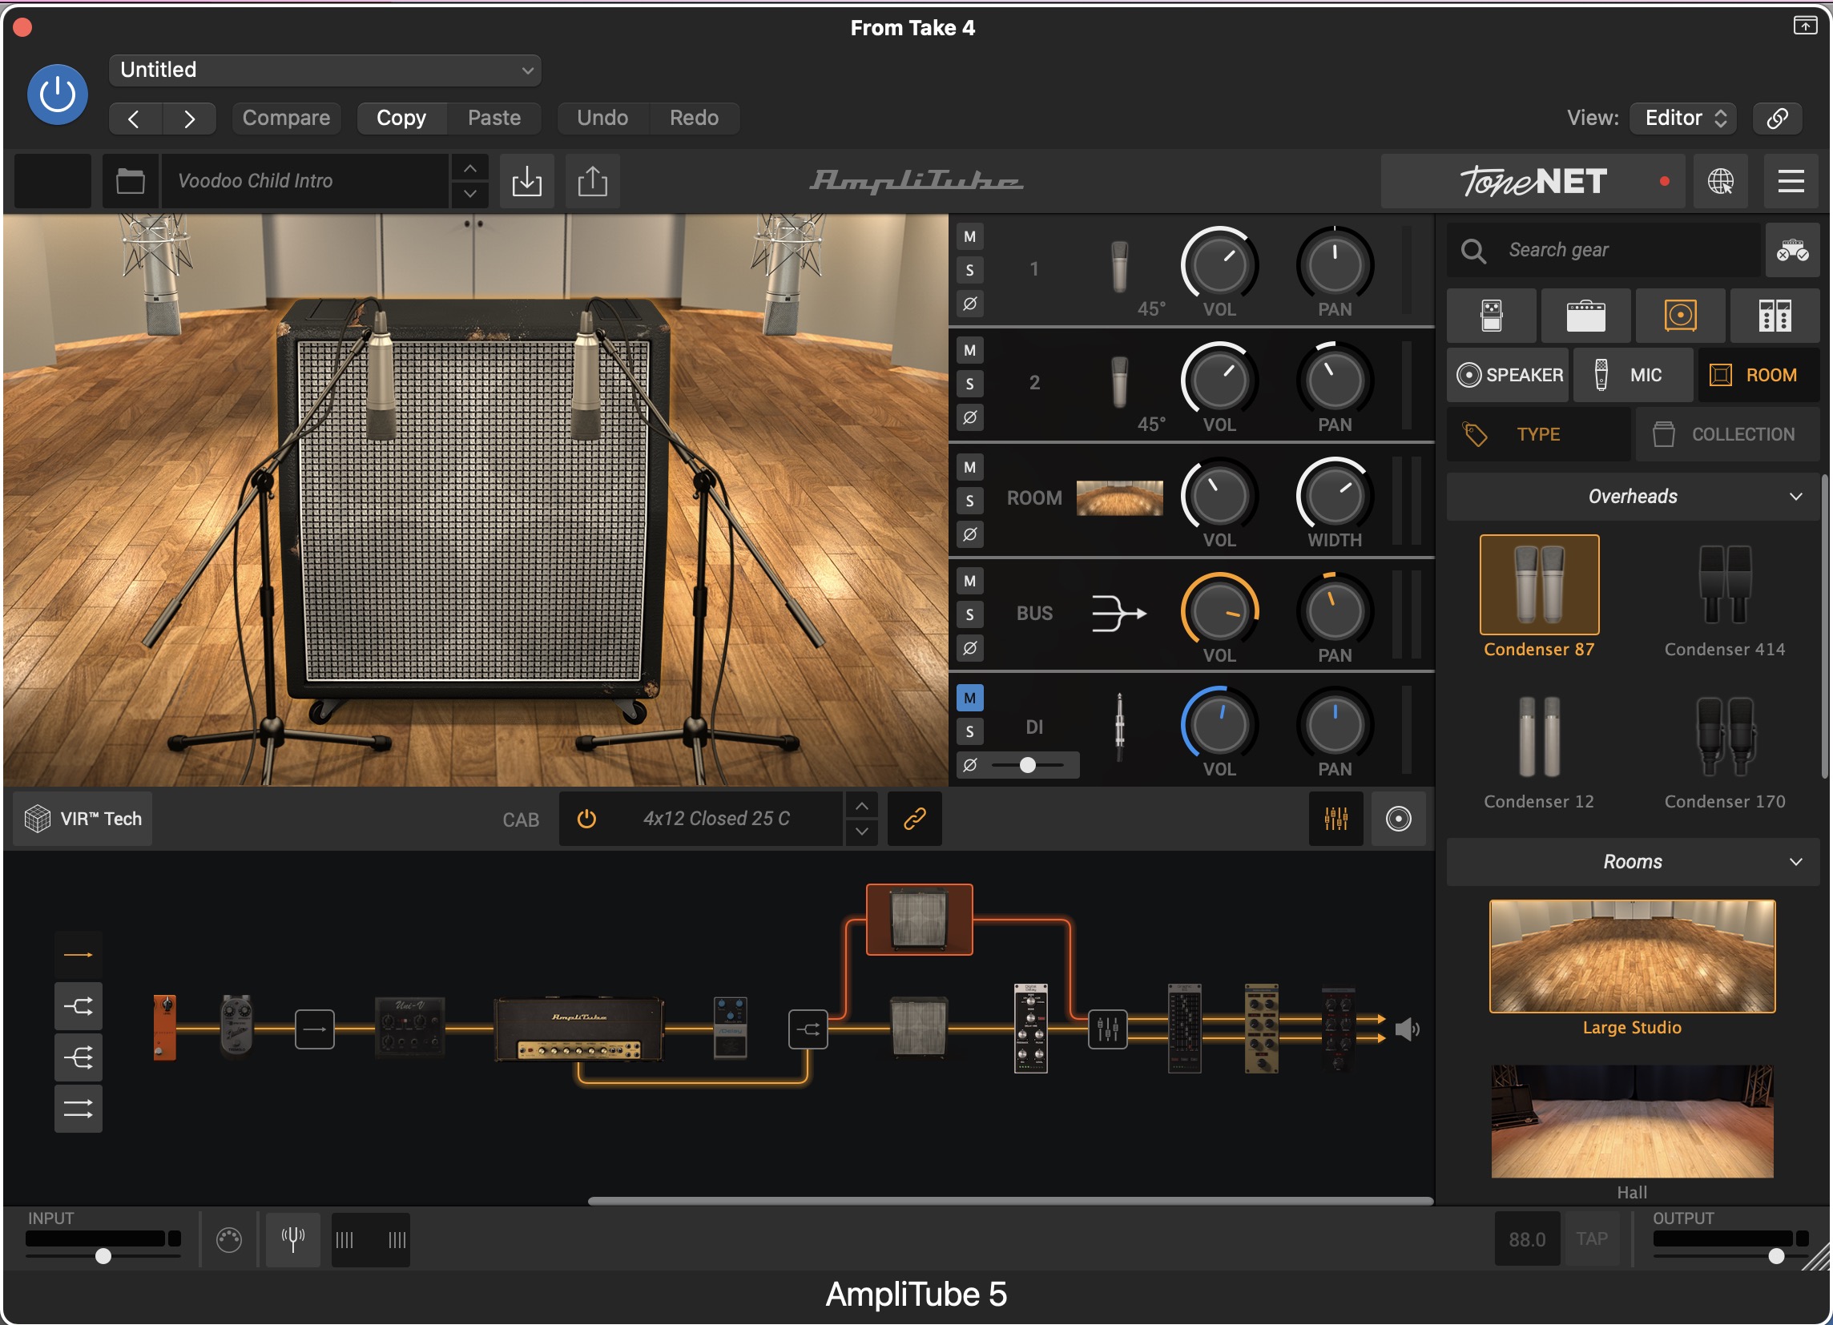Select next cabinet model arrow
The image size is (1833, 1325).
pos(861,832)
